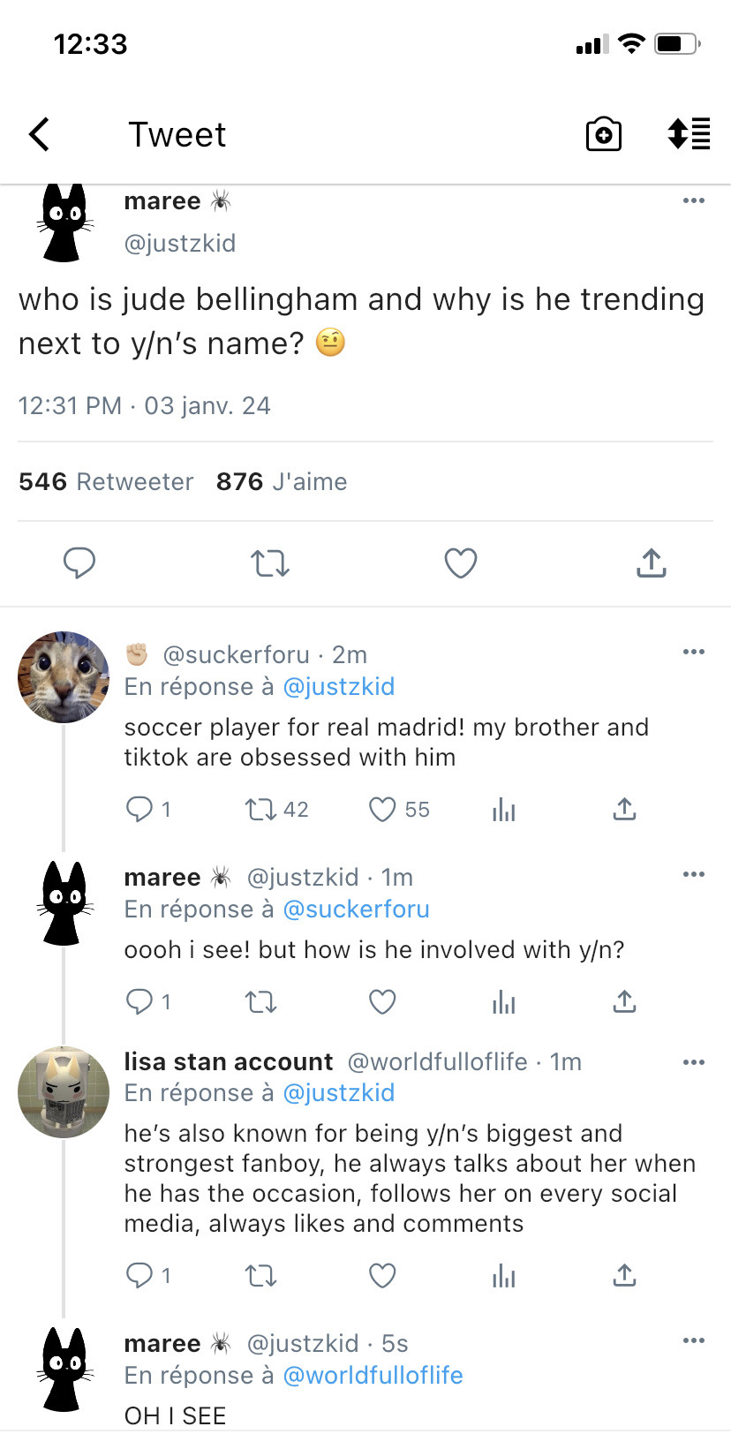View the 876 J'aime list

point(282,481)
